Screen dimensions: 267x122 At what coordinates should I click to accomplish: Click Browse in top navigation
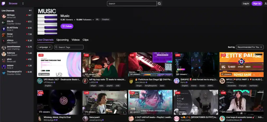click(13, 3)
